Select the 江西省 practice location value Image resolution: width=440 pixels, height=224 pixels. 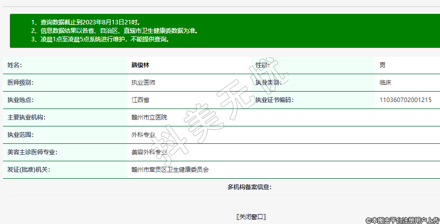tap(140, 100)
